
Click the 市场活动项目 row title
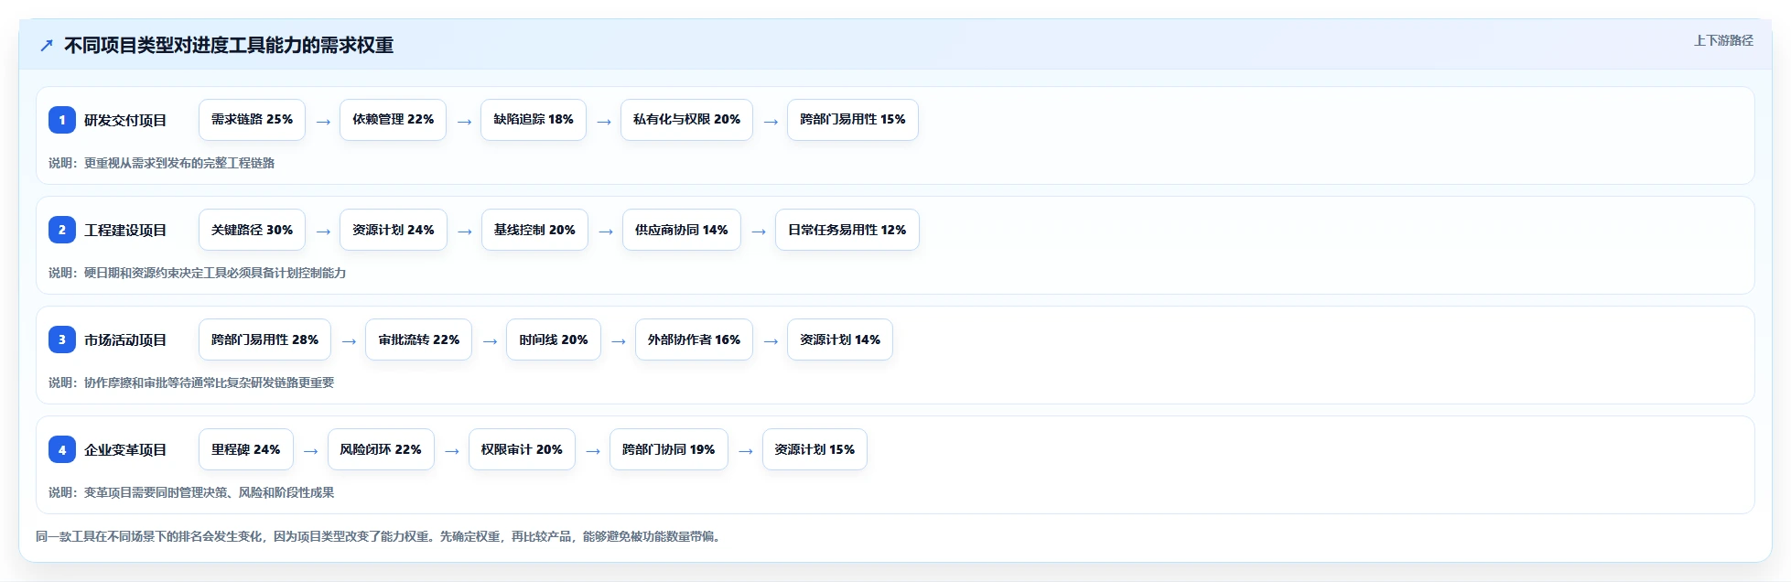[x=125, y=340]
